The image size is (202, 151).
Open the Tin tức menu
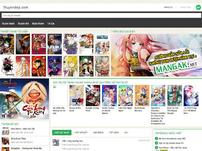(51, 23)
